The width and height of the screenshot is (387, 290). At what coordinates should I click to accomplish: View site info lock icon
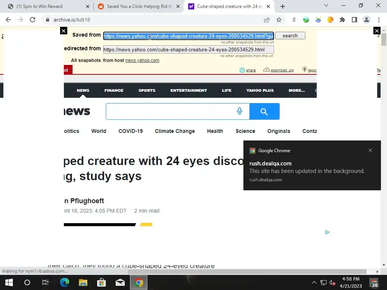coord(48,20)
